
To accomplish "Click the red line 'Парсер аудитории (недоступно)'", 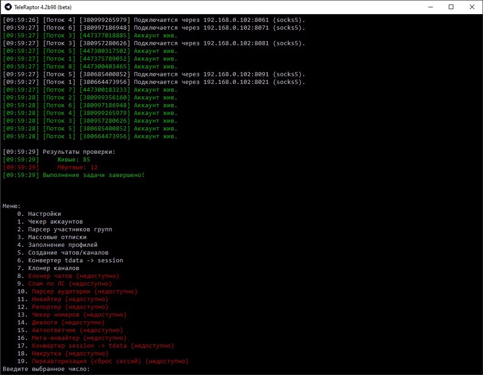I will pos(85,291).
